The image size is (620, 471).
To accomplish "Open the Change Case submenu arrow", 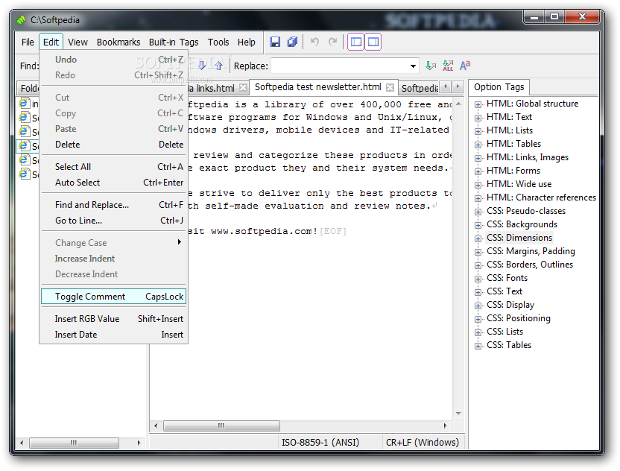I will pyautogui.click(x=179, y=242).
